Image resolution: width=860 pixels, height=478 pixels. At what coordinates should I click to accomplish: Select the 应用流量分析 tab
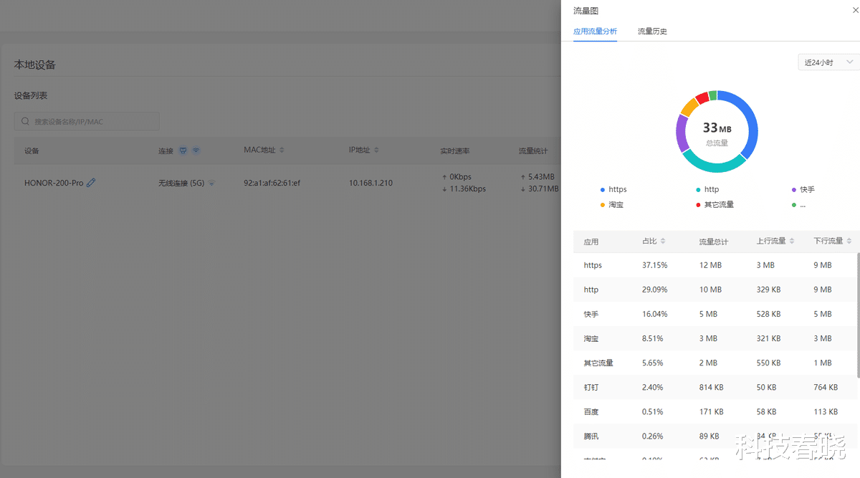click(x=595, y=32)
